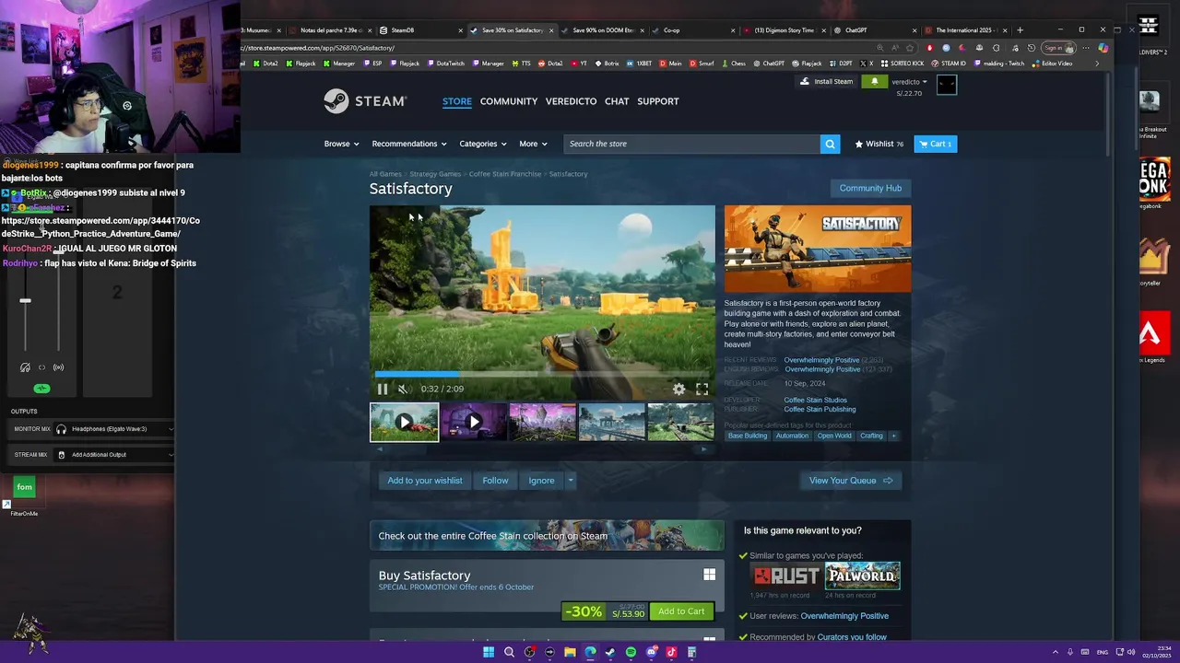Open the CHAT tab

[617, 101]
